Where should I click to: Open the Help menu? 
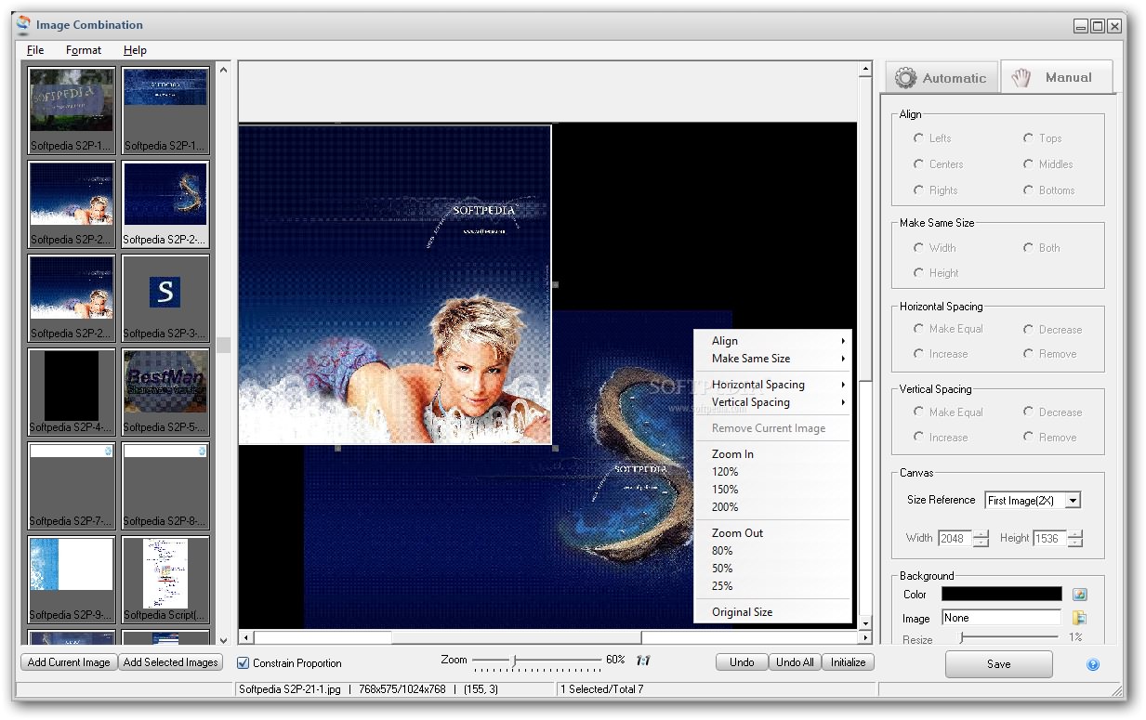[135, 50]
